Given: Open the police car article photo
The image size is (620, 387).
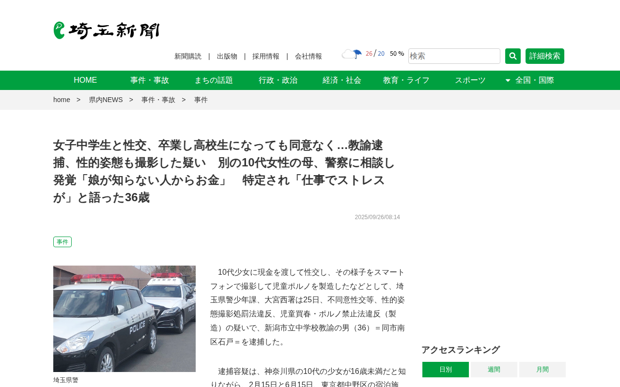Looking at the screenshot, I should (x=124, y=319).
